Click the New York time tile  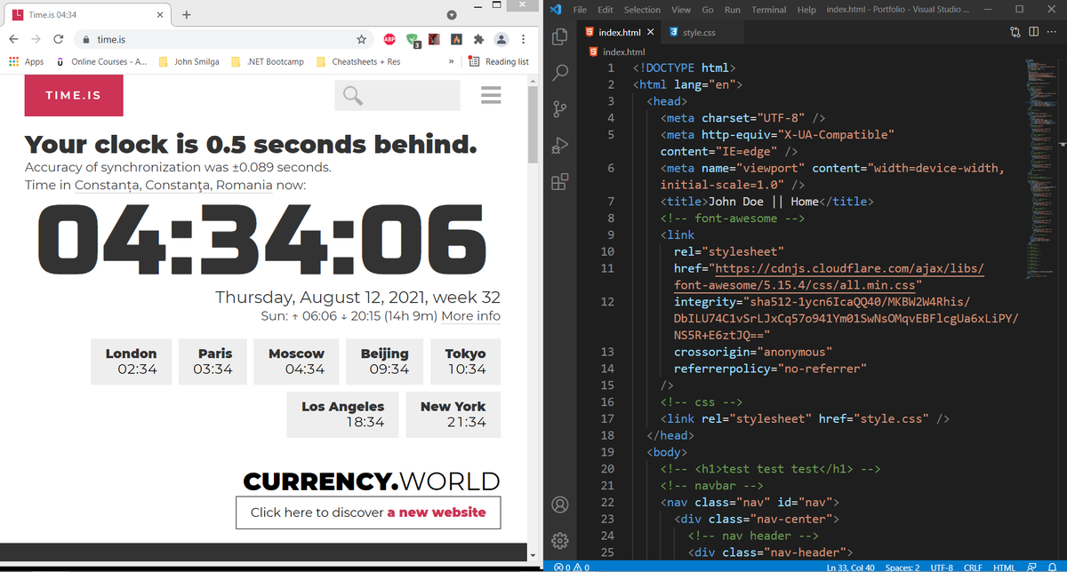coord(453,414)
